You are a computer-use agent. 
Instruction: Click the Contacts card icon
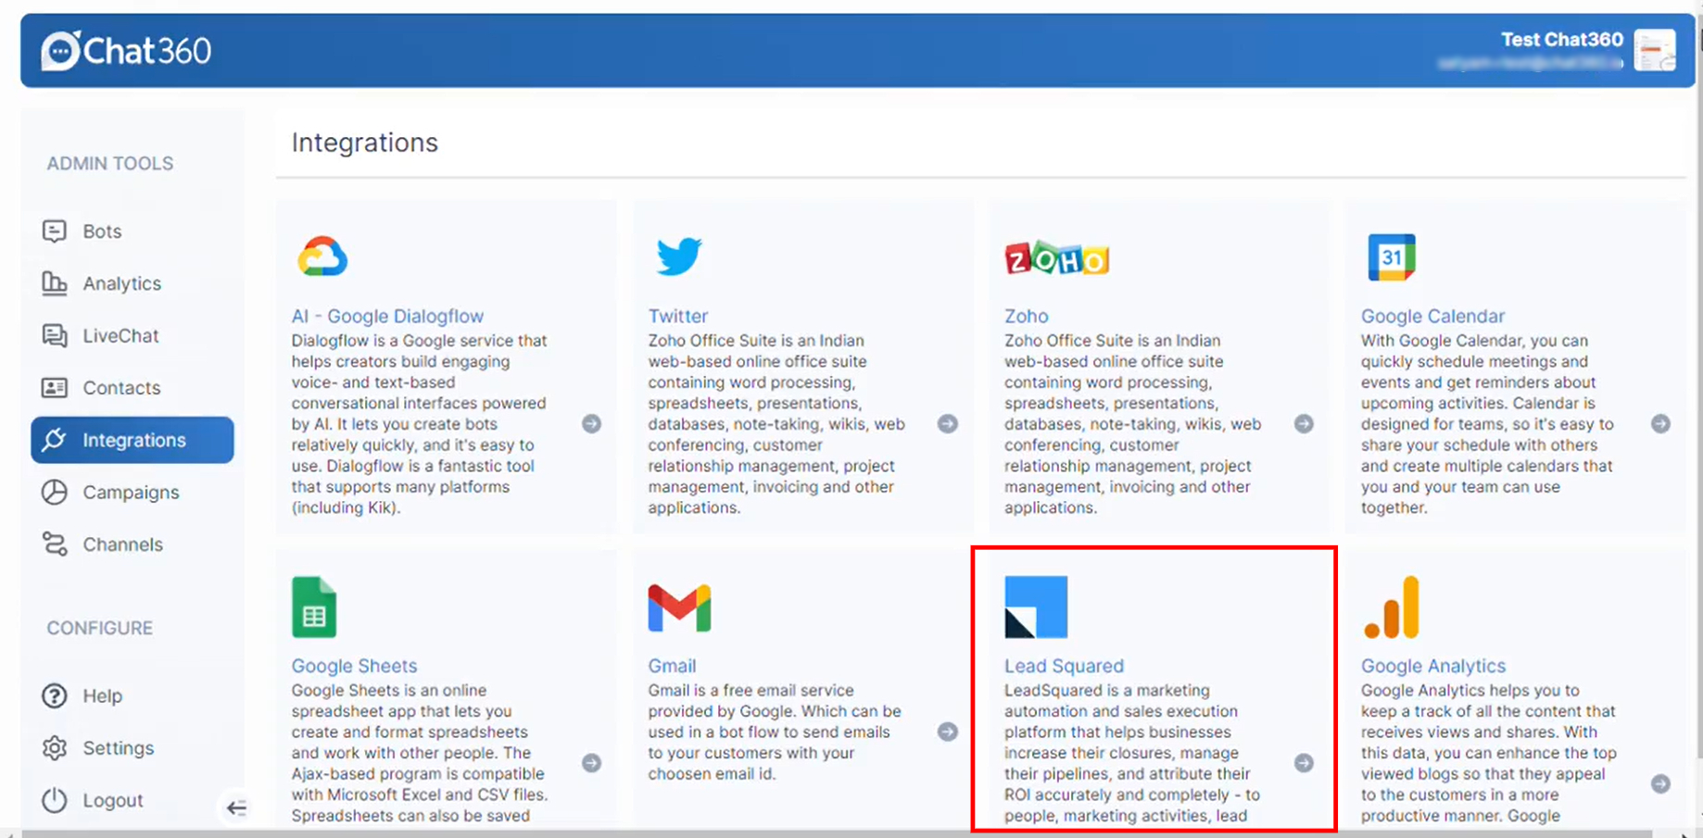[55, 387]
